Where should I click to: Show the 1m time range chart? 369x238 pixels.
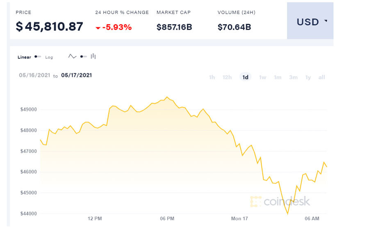pos(278,77)
